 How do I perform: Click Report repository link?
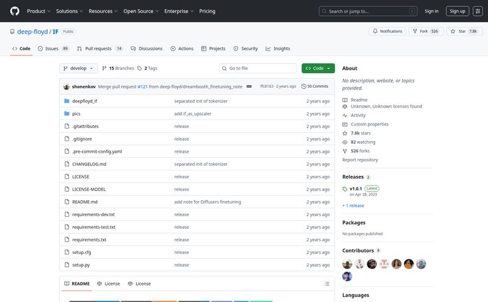click(360, 160)
